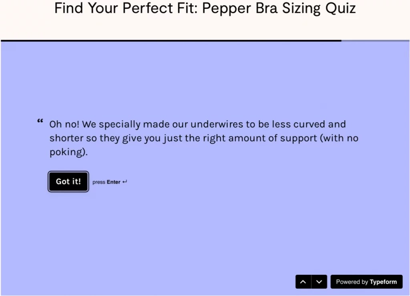This screenshot has height=296, width=410.
Task: Click the quiz title heading text
Action: tap(205, 8)
